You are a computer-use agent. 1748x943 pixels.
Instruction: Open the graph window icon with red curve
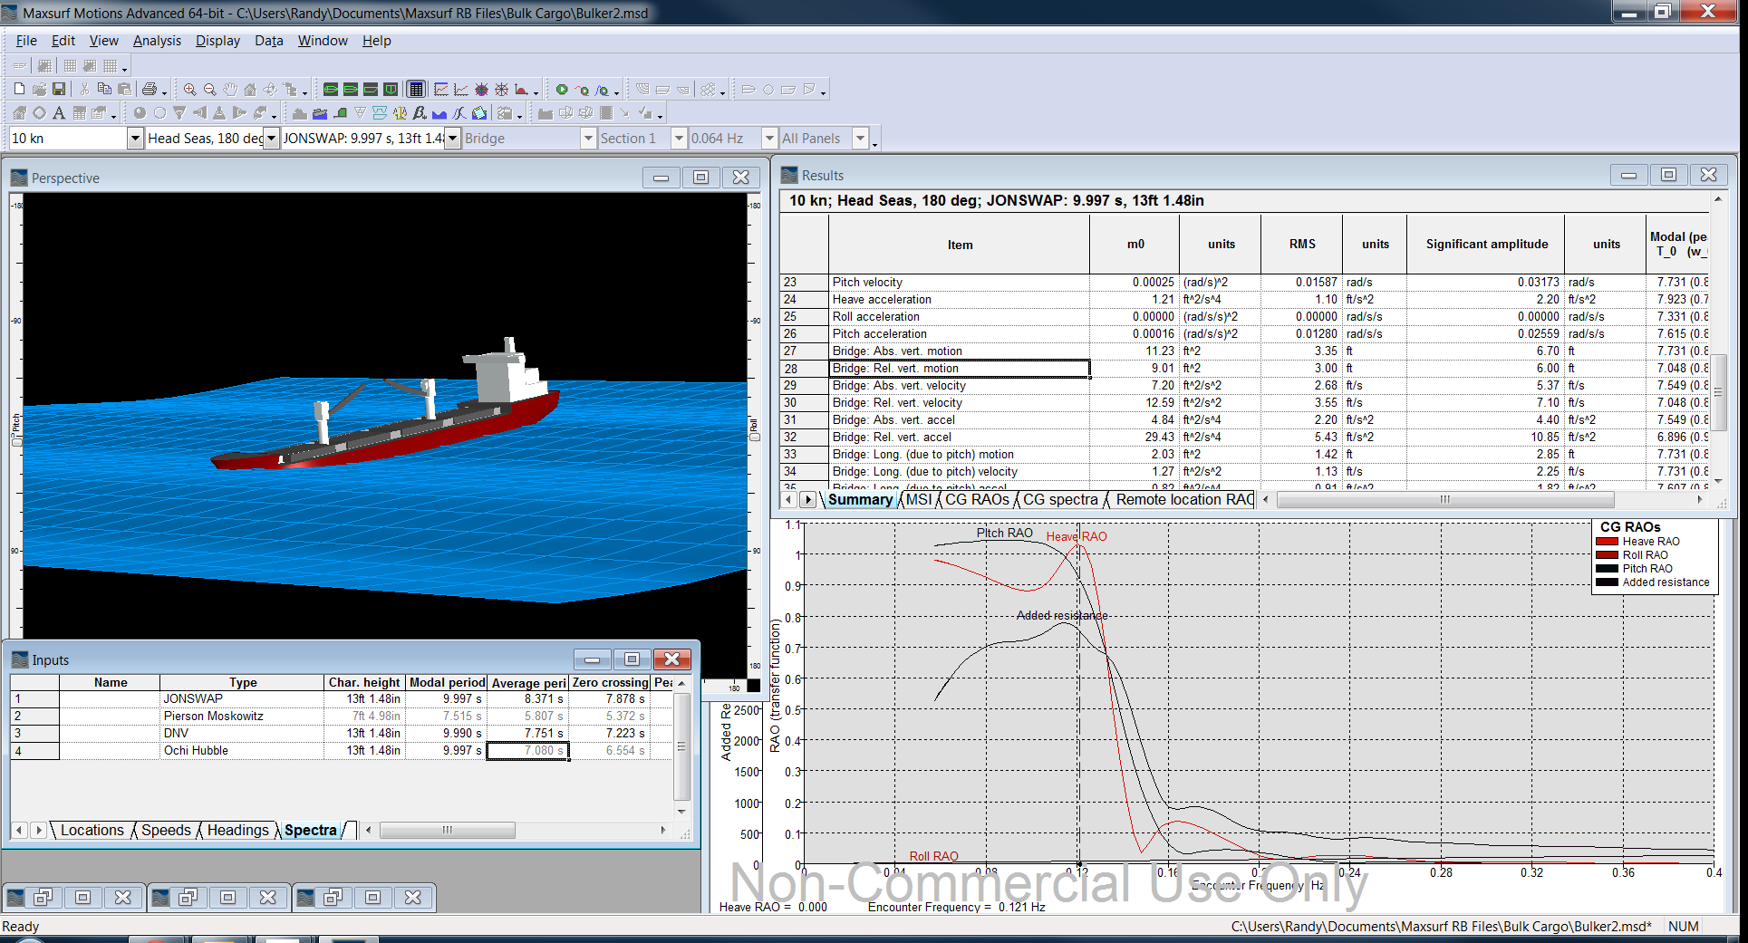tap(440, 89)
